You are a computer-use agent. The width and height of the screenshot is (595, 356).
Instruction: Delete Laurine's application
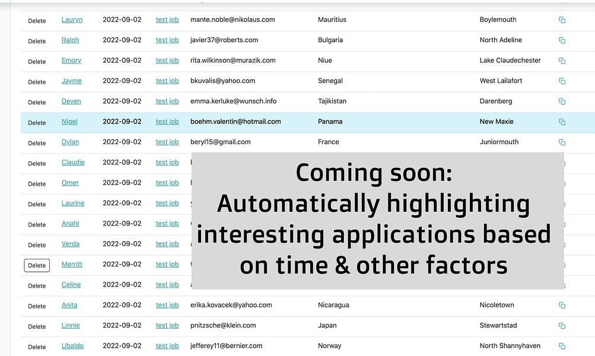pyautogui.click(x=37, y=204)
